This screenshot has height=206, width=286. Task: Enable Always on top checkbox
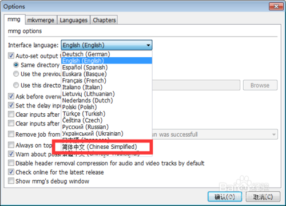(11, 145)
